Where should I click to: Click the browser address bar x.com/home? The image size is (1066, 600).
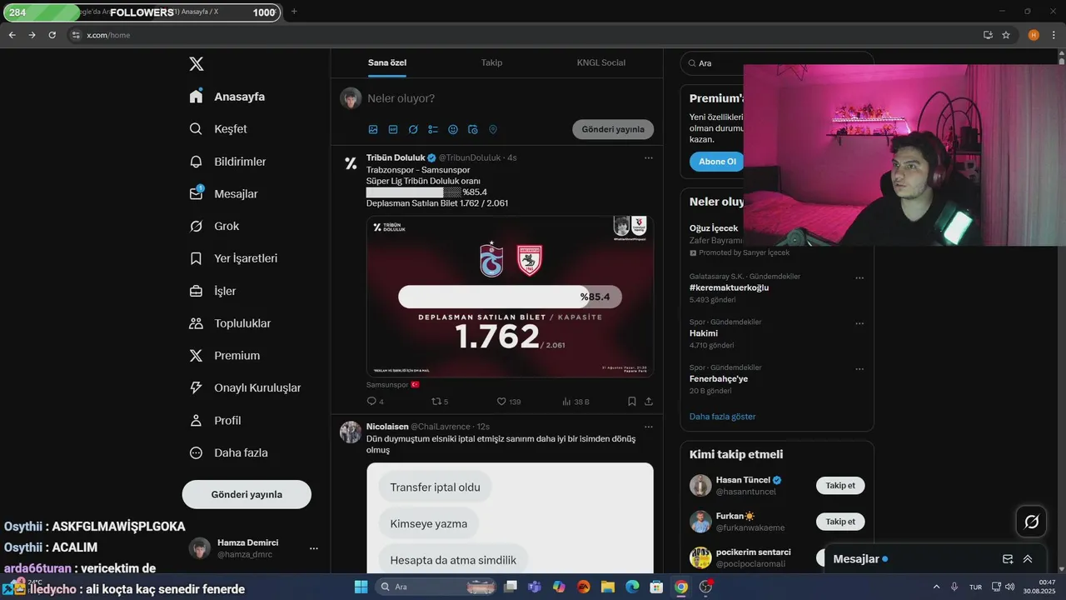(525, 35)
